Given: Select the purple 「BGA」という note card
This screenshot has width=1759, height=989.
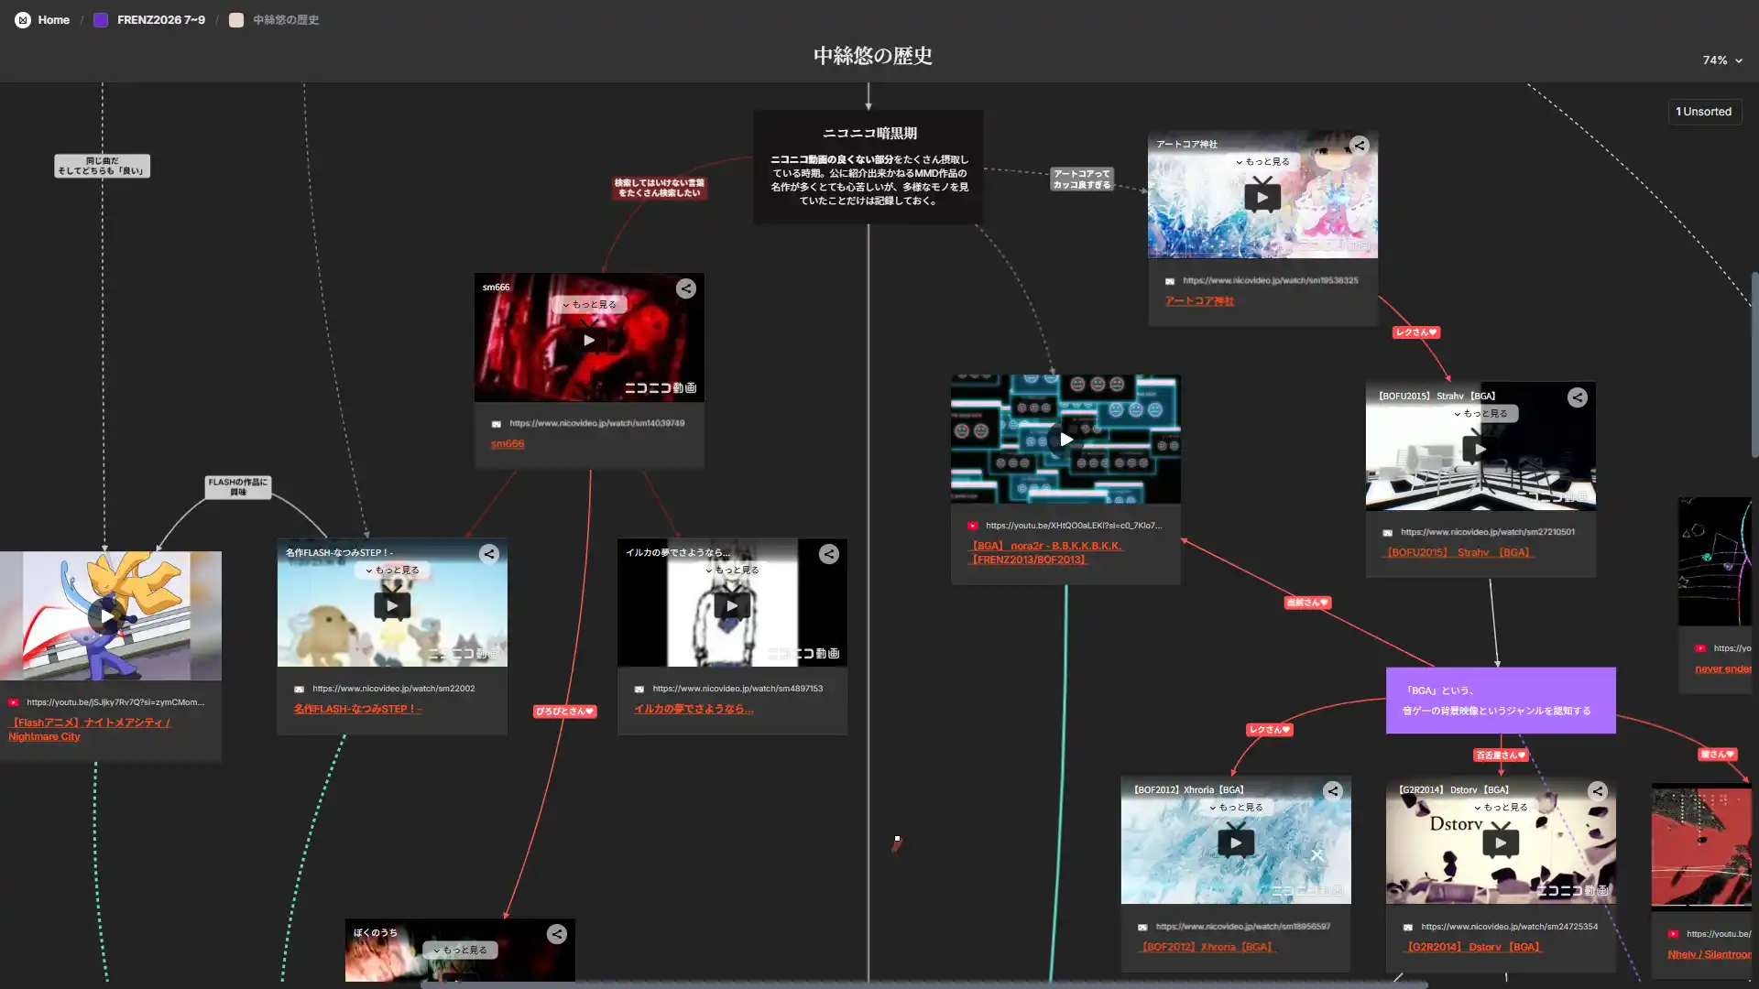Looking at the screenshot, I should pyautogui.click(x=1501, y=701).
